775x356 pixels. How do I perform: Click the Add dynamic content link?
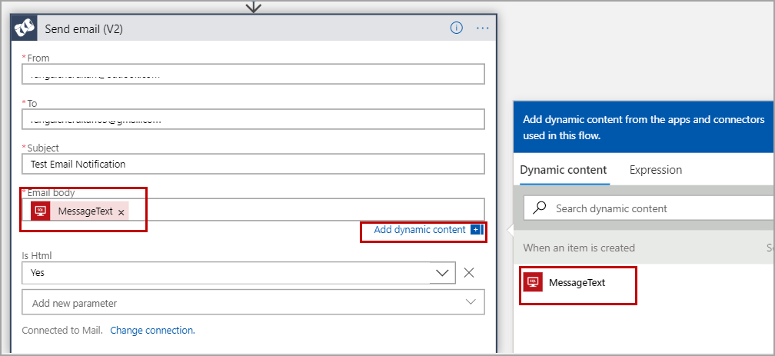(419, 230)
